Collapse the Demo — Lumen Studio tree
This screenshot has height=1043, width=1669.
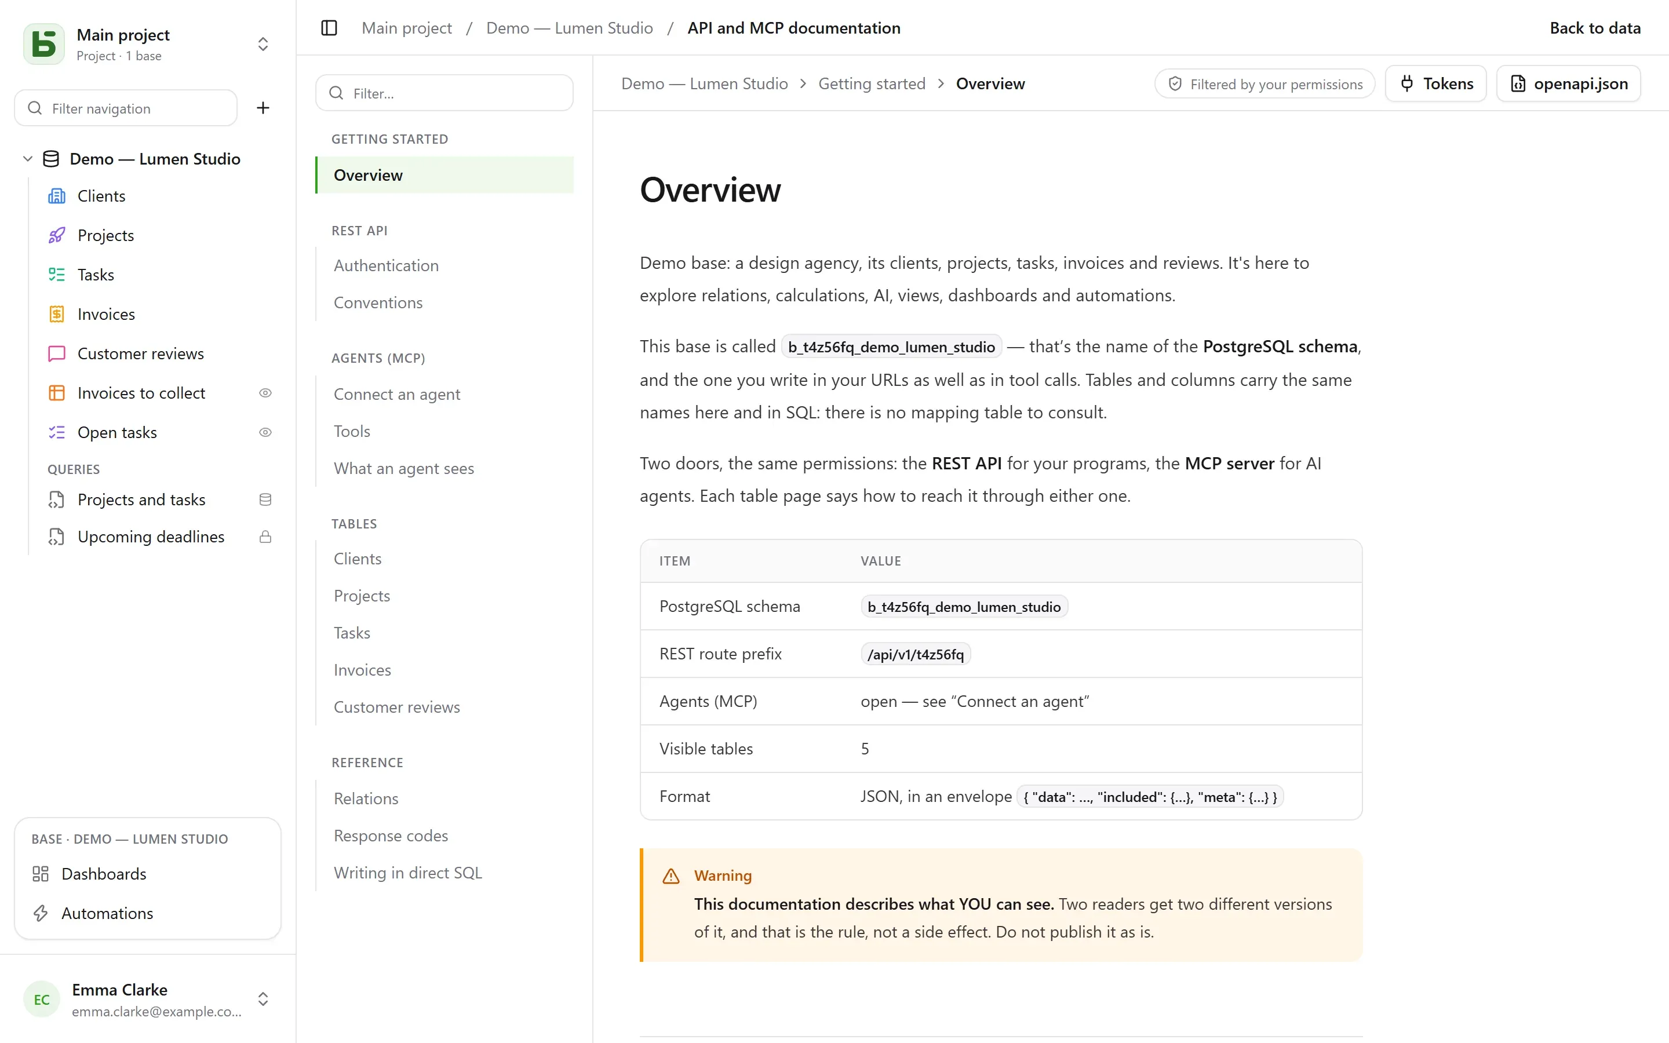(28, 159)
